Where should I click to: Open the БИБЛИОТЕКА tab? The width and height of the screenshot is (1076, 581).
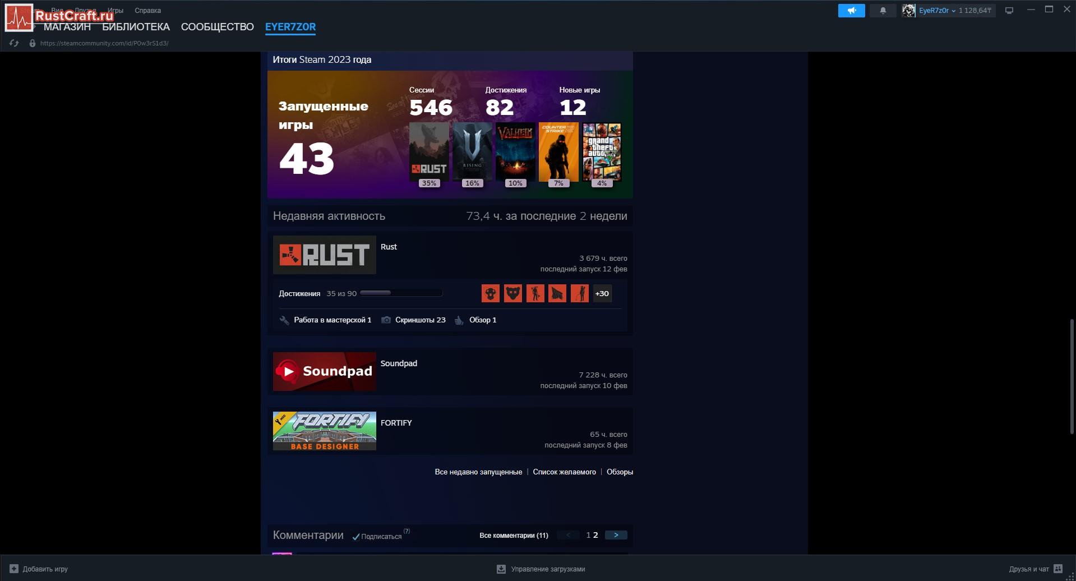coord(136,27)
